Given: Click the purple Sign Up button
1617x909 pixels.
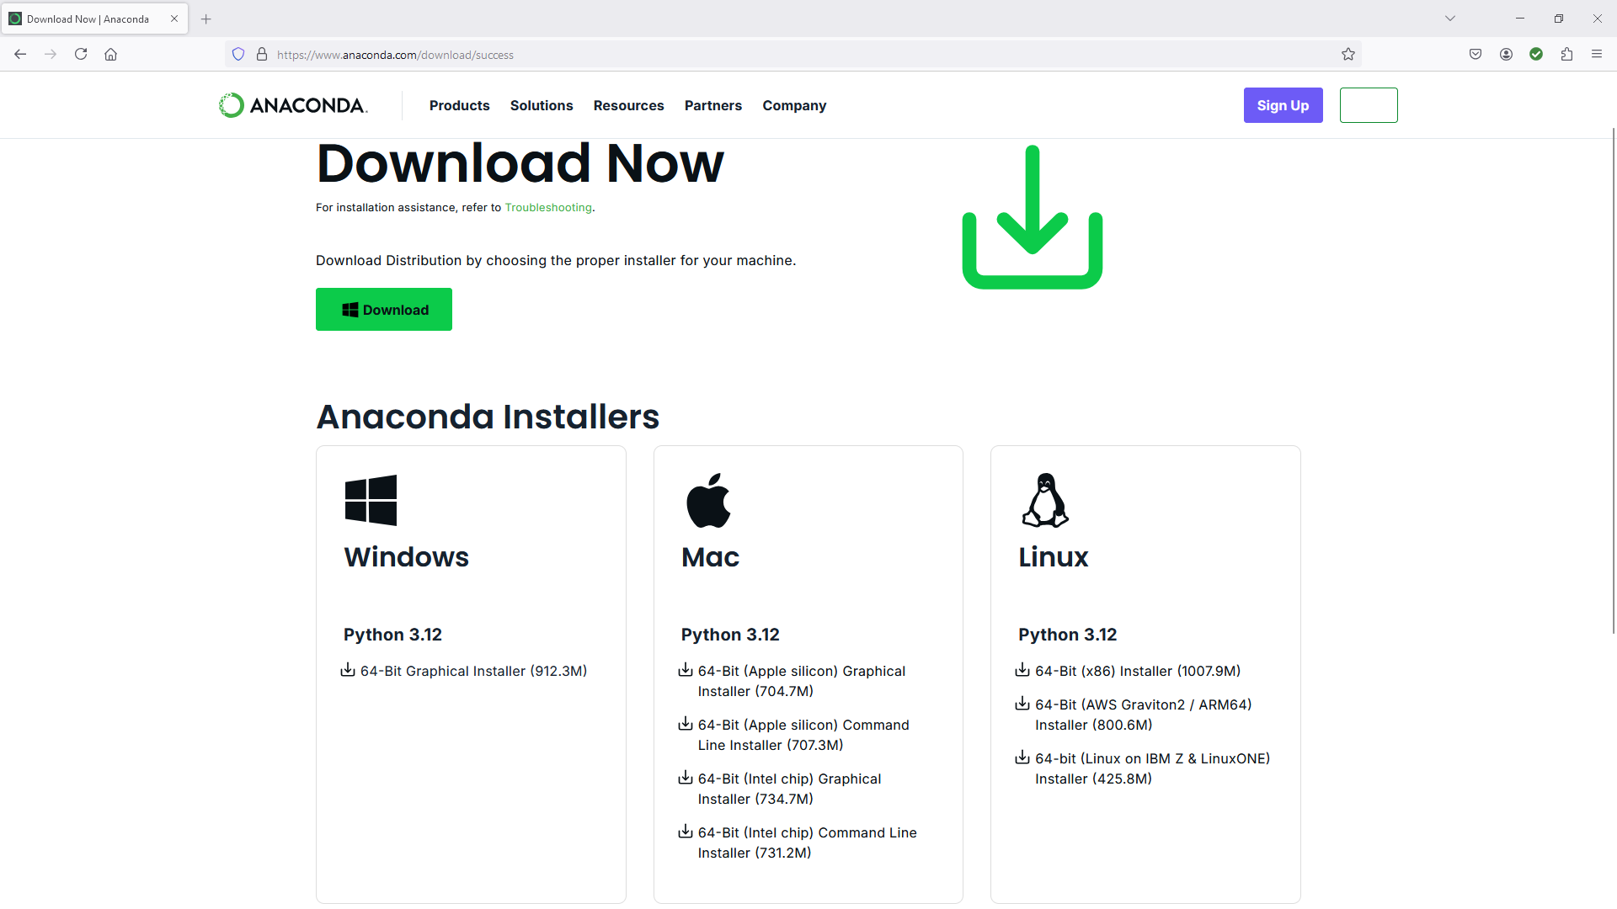Looking at the screenshot, I should pyautogui.click(x=1283, y=105).
